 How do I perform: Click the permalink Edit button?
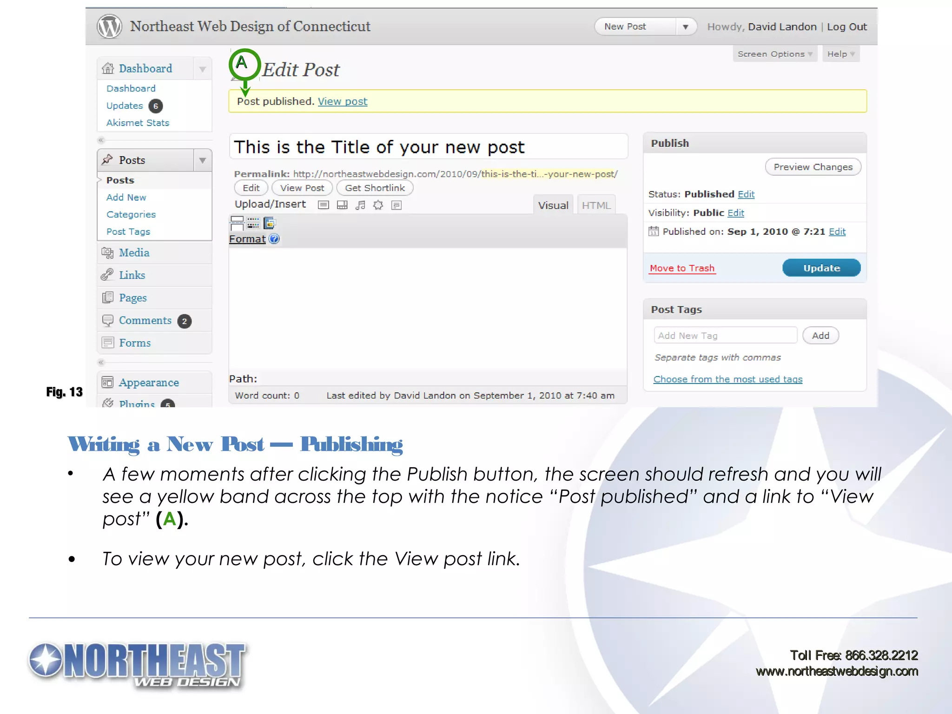[x=251, y=188]
